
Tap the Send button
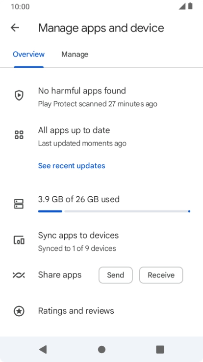click(116, 275)
